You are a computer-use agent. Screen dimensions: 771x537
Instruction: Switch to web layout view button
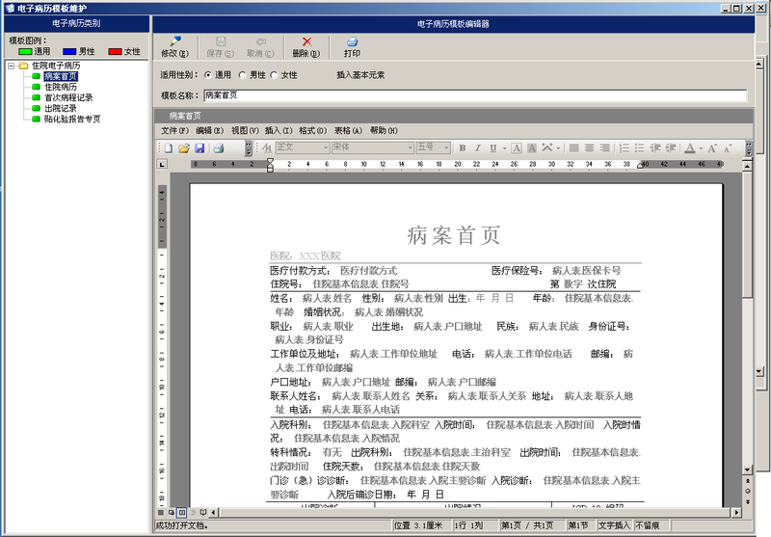coord(172,512)
